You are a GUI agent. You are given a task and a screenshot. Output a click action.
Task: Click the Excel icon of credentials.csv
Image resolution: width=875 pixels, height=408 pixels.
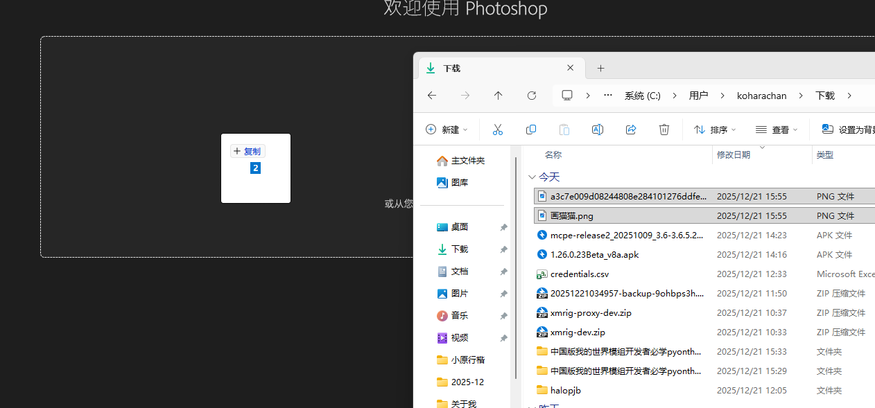pyautogui.click(x=542, y=274)
